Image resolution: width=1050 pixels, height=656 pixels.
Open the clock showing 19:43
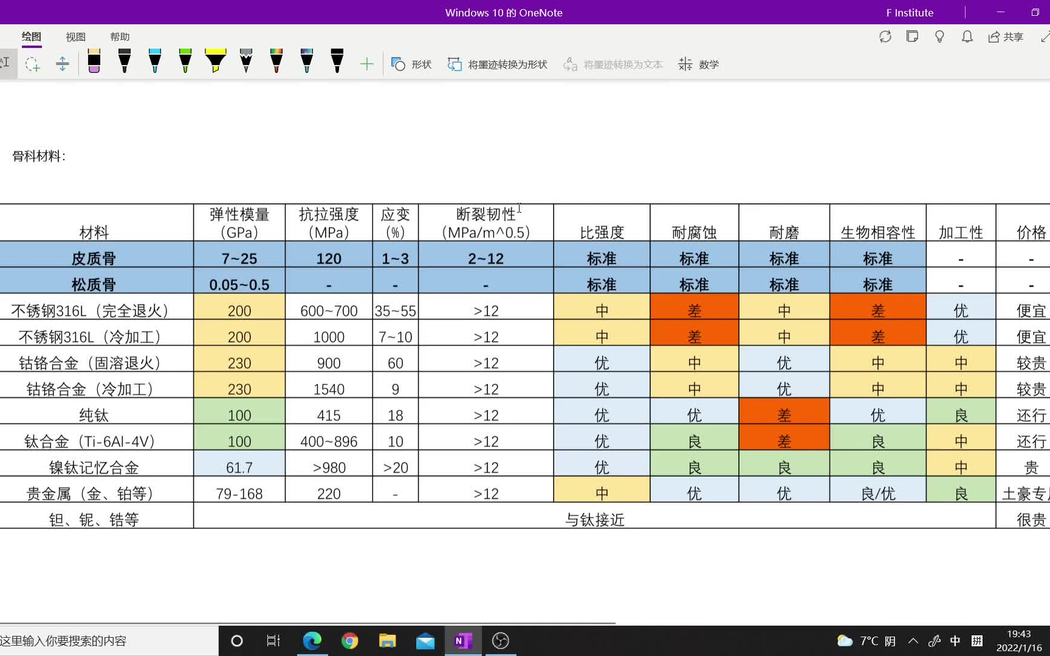click(1019, 641)
